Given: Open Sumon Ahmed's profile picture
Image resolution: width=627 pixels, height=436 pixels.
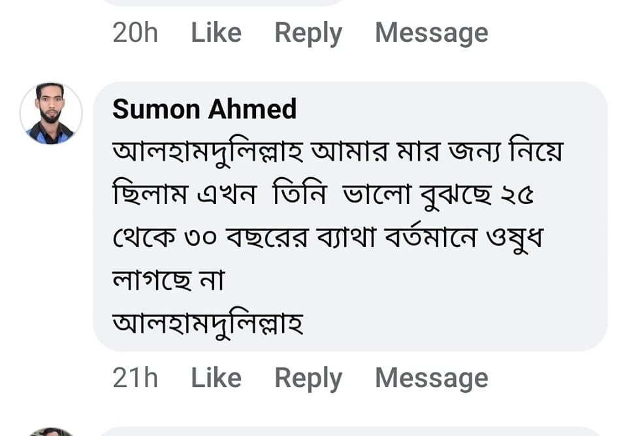Looking at the screenshot, I should click(x=51, y=113).
